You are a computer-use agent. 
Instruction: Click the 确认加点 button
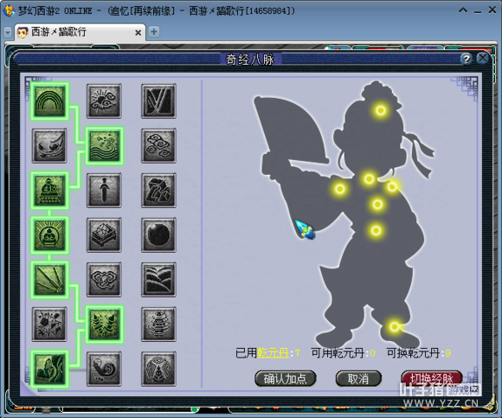coord(286,379)
